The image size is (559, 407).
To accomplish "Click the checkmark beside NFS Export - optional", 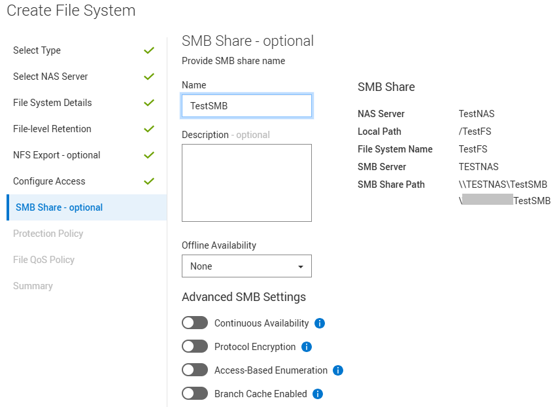I will [149, 155].
